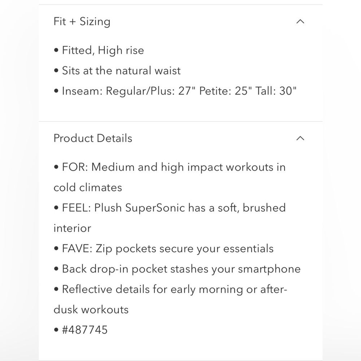Click the 'Inseam:' label text
The width and height of the screenshot is (361, 361).
(x=82, y=91)
